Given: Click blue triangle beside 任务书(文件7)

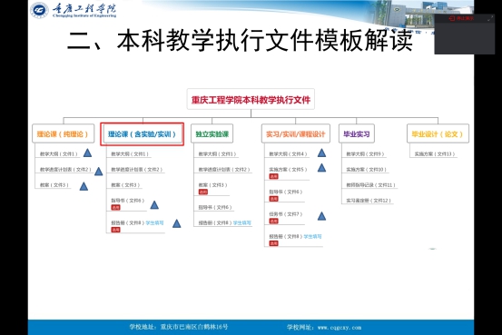Looking at the screenshot, I should tap(321, 216).
